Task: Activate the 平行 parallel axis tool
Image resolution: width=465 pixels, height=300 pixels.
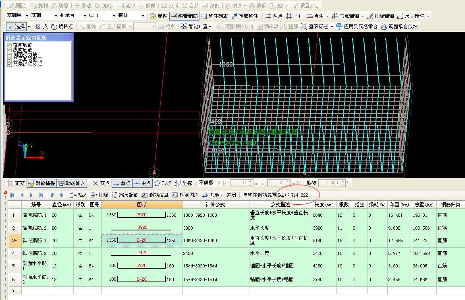Action: click(x=295, y=16)
